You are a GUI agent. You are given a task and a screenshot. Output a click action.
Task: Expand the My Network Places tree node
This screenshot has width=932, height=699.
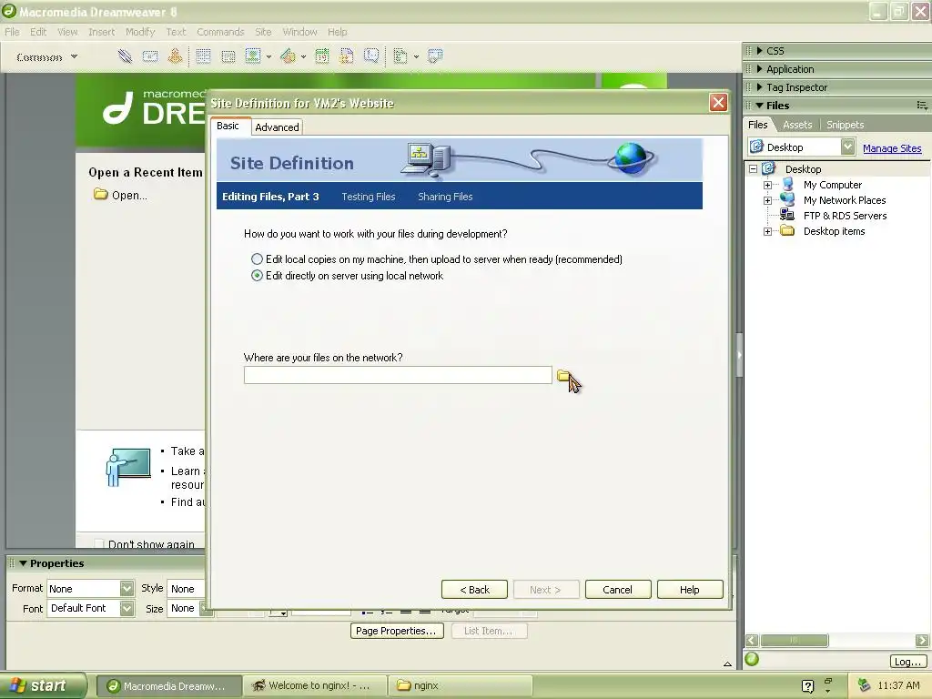pos(768,200)
